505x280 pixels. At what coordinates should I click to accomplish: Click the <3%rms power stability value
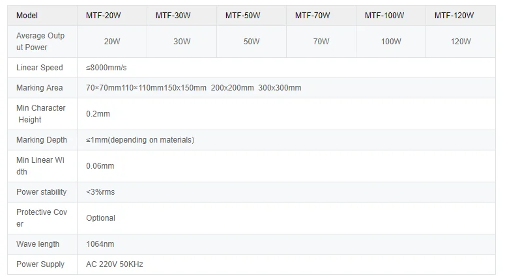(x=100, y=192)
